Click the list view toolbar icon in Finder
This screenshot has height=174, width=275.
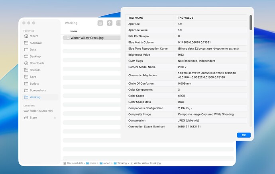coord(100,23)
